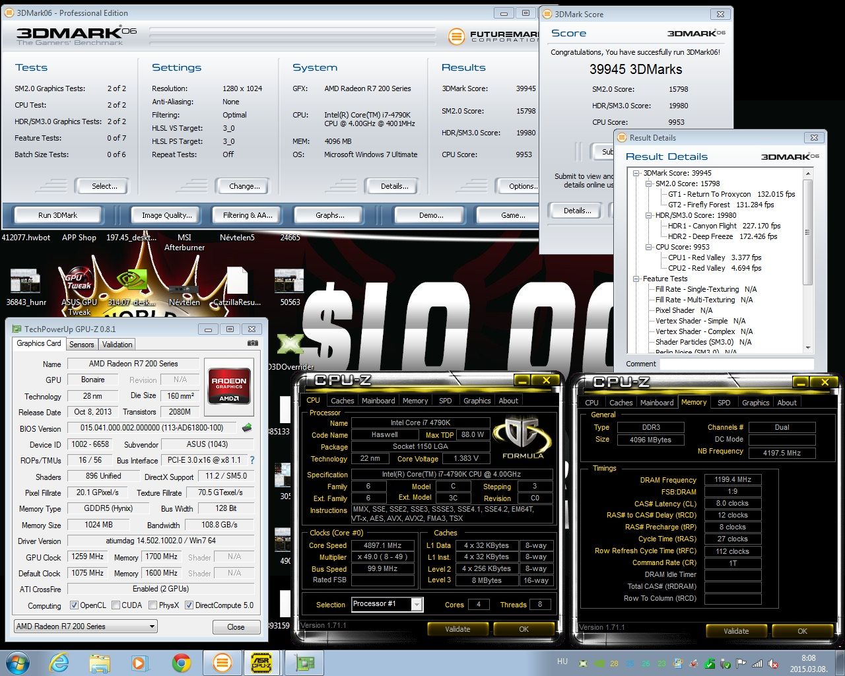Collapse the Feature Tests tree node
This screenshot has height=676, width=845.
tap(636, 279)
